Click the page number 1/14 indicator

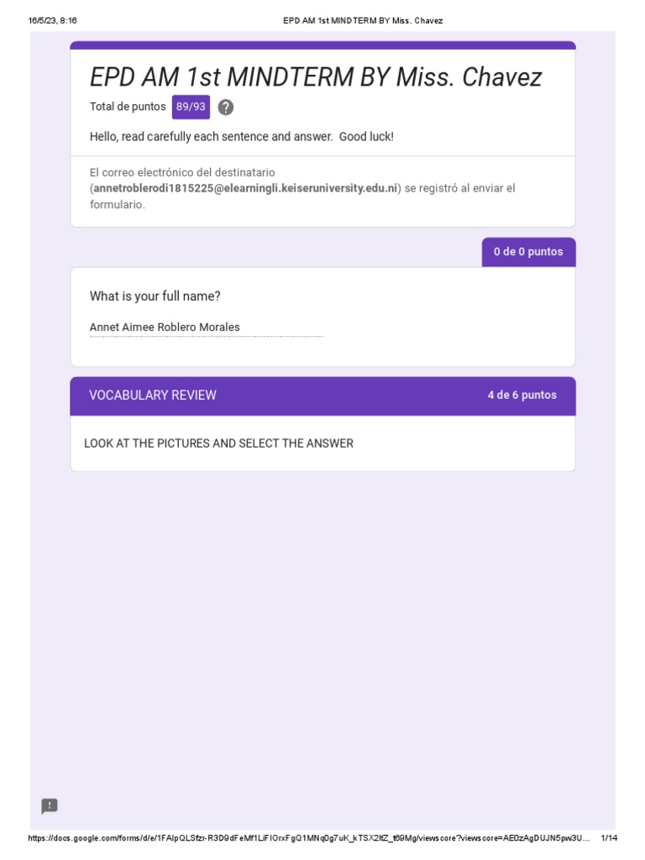pyautogui.click(x=609, y=838)
